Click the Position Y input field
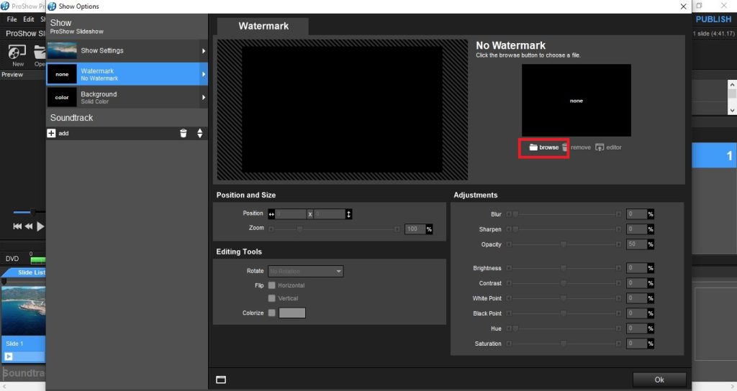This screenshot has width=737, height=391. [330, 214]
